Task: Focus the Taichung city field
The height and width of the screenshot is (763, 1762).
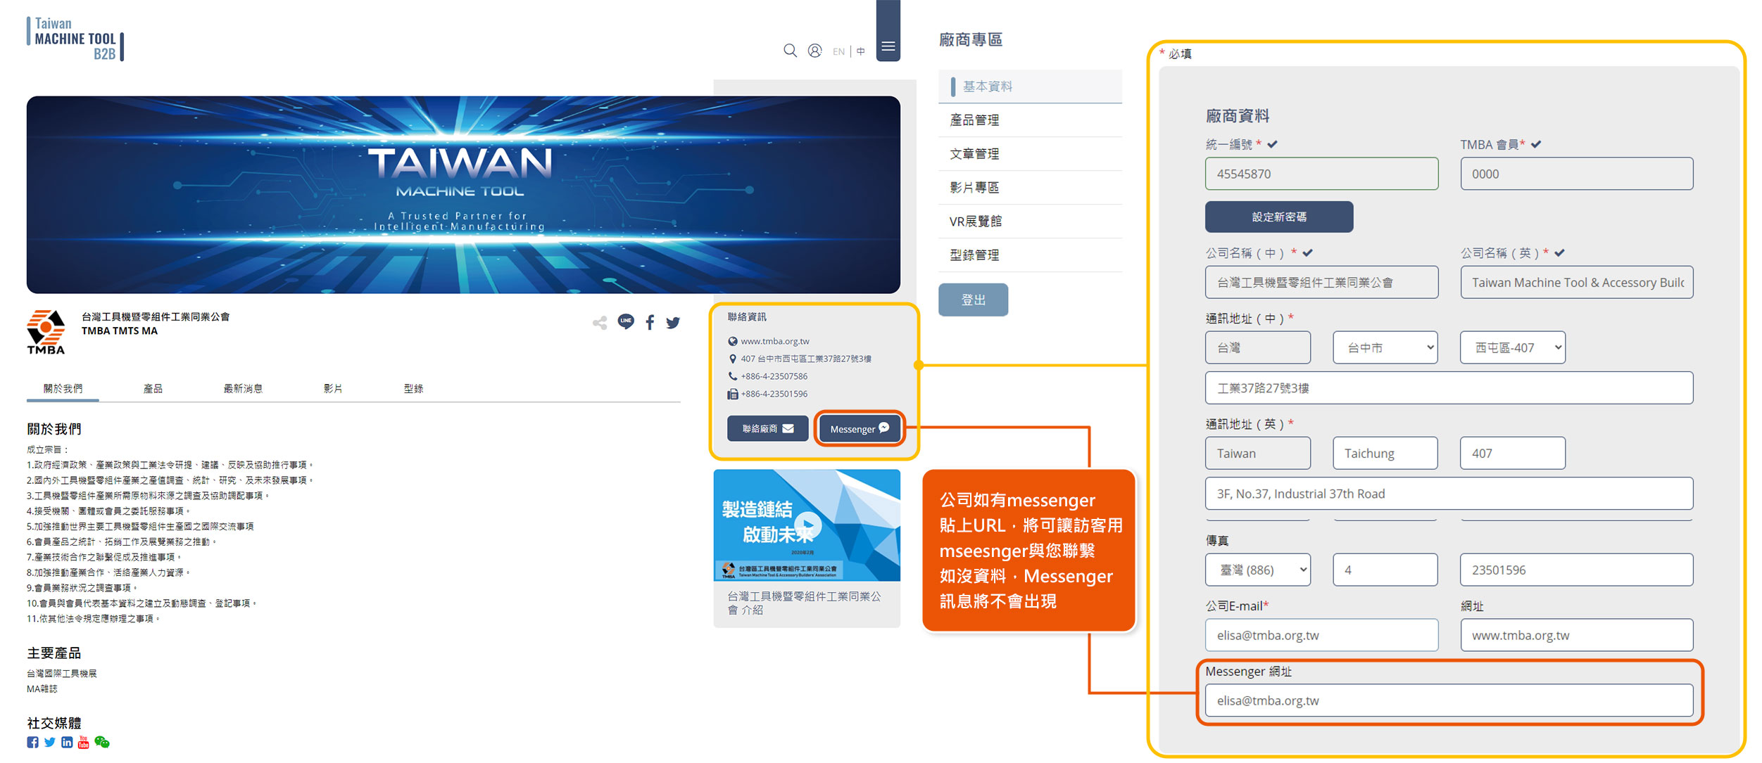Action: click(x=1385, y=453)
